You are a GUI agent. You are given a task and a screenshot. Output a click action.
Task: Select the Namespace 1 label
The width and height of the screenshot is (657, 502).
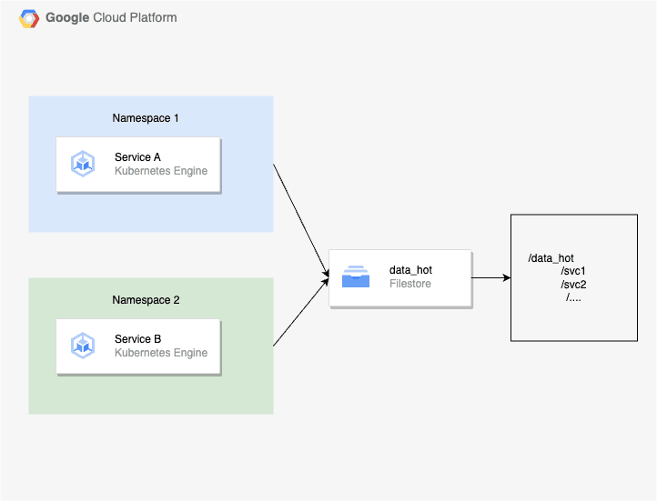coord(146,118)
